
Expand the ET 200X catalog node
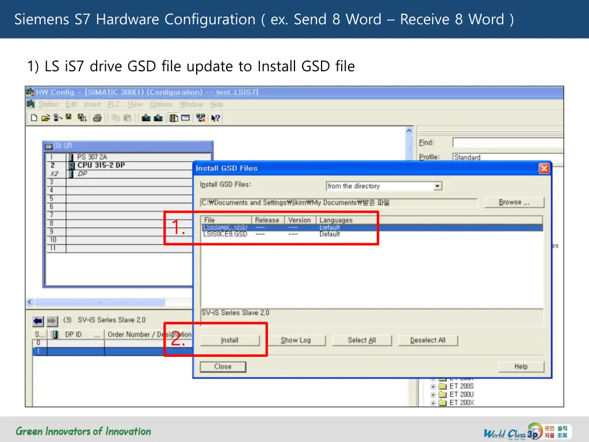[x=433, y=403]
